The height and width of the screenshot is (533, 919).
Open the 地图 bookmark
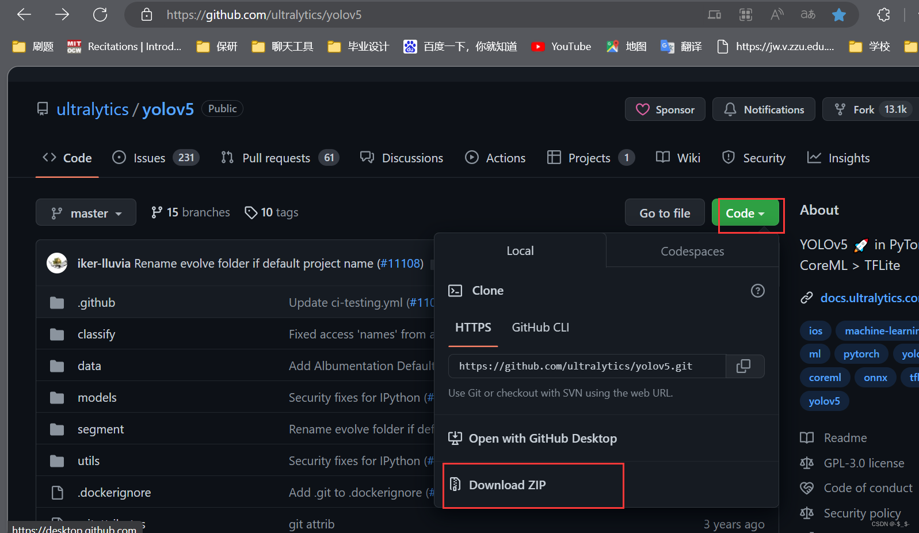[x=627, y=47]
